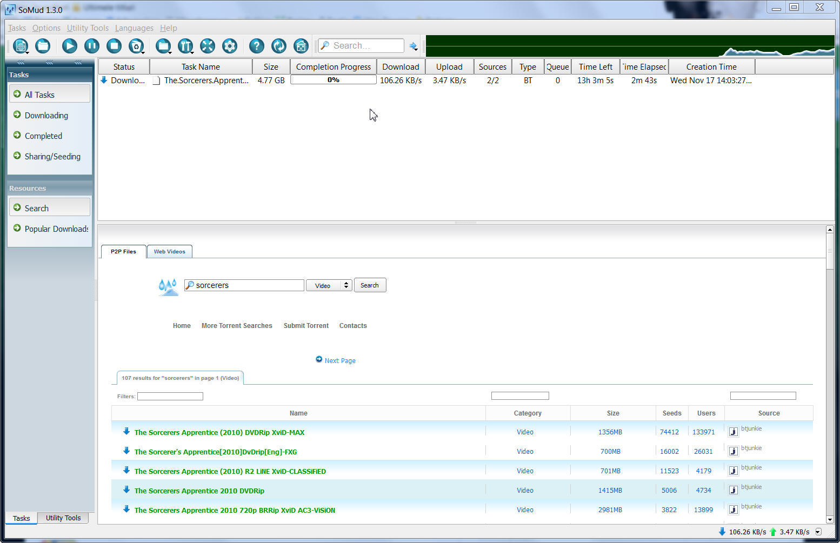
Task: Expand the new task globe icon dropdown
Action: 27,52
